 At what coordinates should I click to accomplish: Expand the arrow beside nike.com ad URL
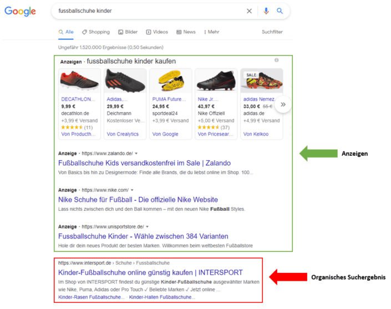(132, 190)
